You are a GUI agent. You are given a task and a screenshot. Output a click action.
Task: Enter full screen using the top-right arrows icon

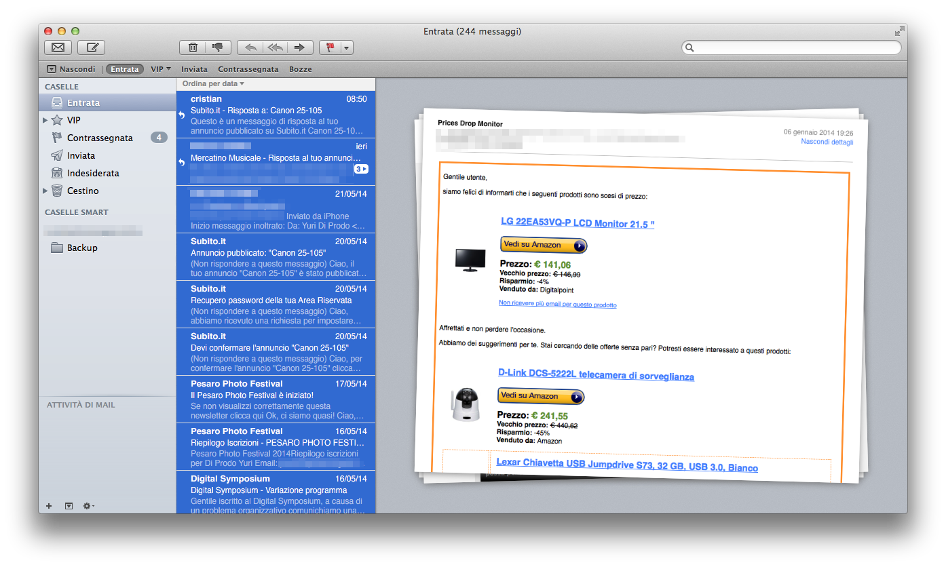point(899,31)
